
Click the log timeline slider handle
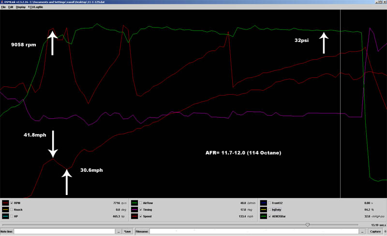pyautogui.click(x=308, y=224)
